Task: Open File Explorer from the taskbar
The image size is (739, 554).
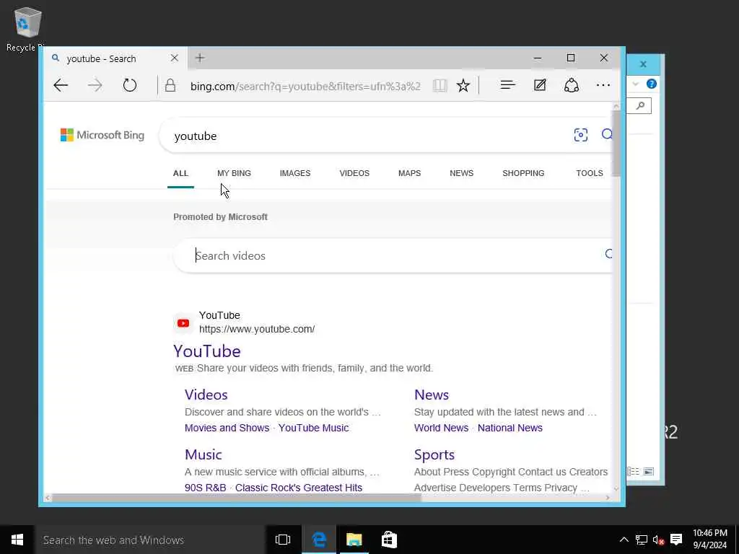Action: [x=354, y=540]
